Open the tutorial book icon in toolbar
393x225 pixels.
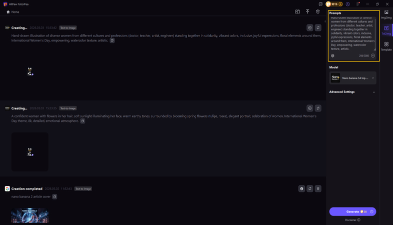[x=297, y=11]
